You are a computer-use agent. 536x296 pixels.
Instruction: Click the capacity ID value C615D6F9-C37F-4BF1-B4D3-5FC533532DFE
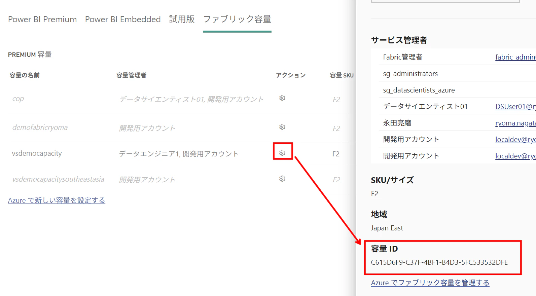pyautogui.click(x=439, y=262)
